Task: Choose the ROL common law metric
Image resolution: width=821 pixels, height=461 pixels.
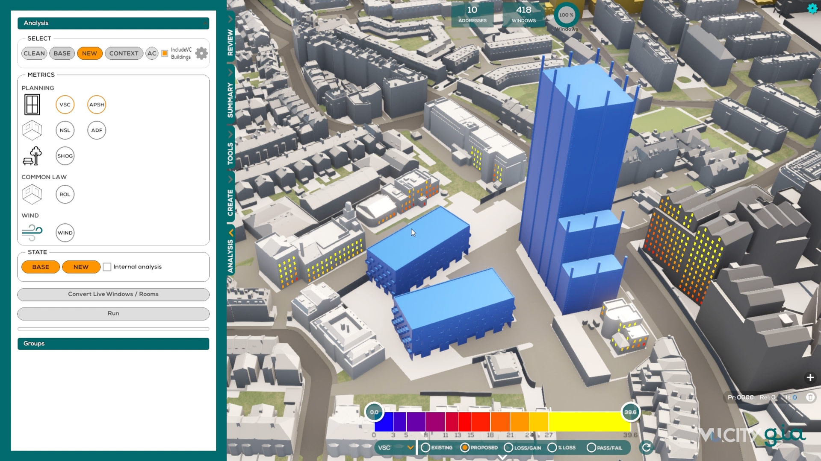Action: (x=65, y=194)
